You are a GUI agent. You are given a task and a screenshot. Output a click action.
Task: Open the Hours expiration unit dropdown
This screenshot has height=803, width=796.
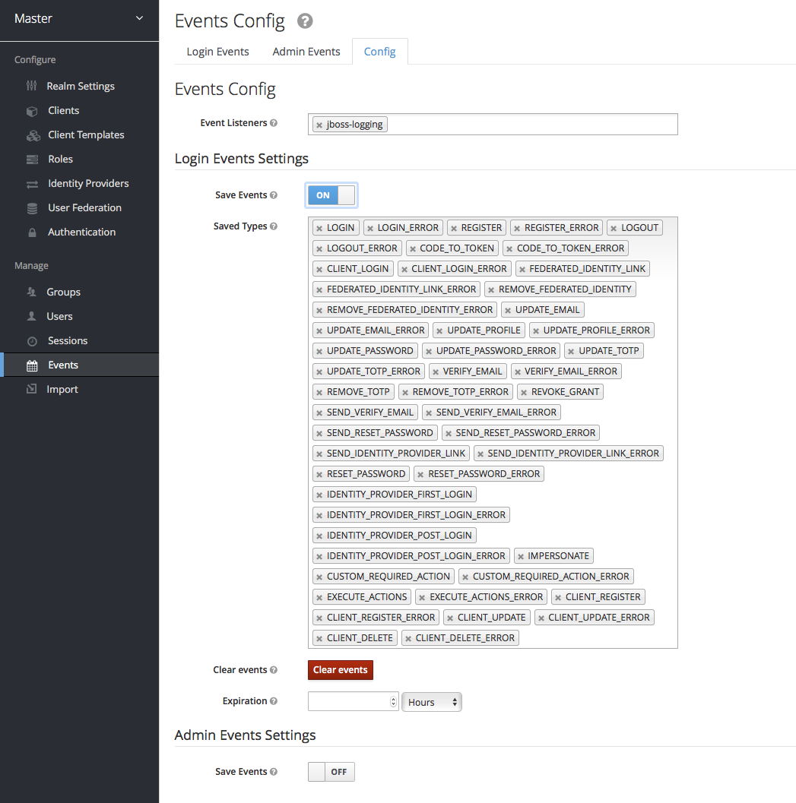431,702
